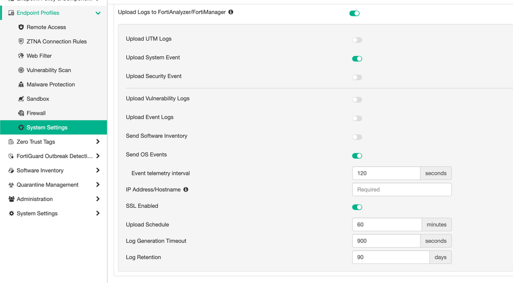Expand the Zero Trust Tags menu
Screen dimensions: 513x283
point(98,142)
